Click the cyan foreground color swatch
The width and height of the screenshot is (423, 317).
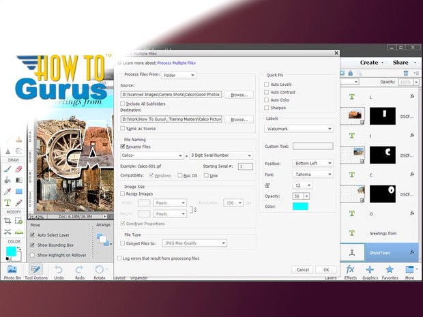point(11,252)
